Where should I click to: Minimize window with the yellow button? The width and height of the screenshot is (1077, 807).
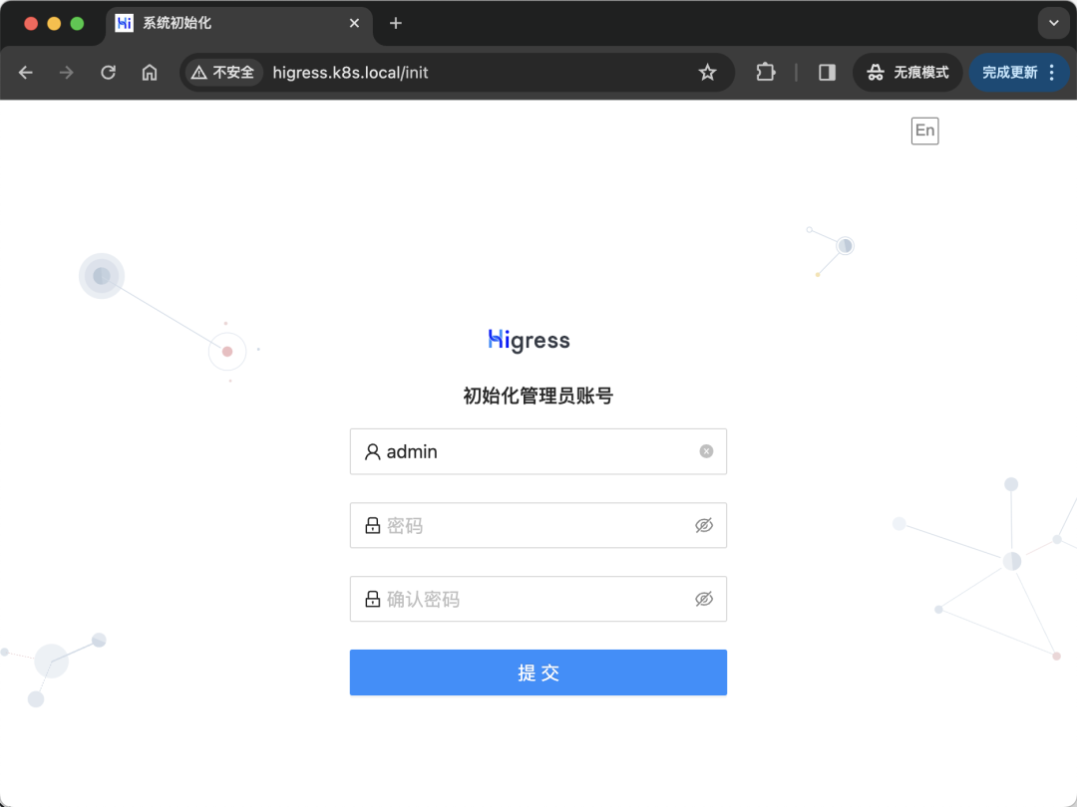point(54,23)
